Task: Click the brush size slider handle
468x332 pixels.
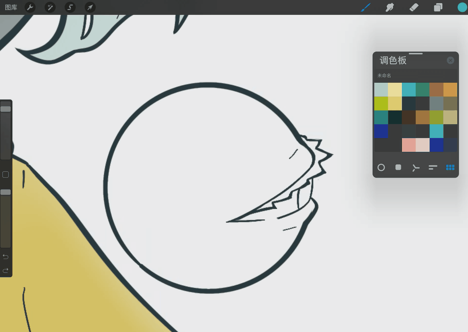Action: 6,109
